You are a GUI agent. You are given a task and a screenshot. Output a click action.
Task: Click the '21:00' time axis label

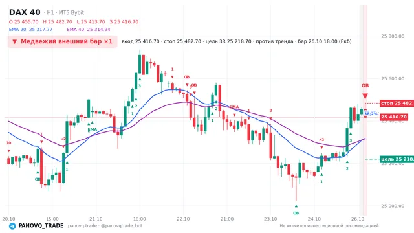click(x=227, y=219)
